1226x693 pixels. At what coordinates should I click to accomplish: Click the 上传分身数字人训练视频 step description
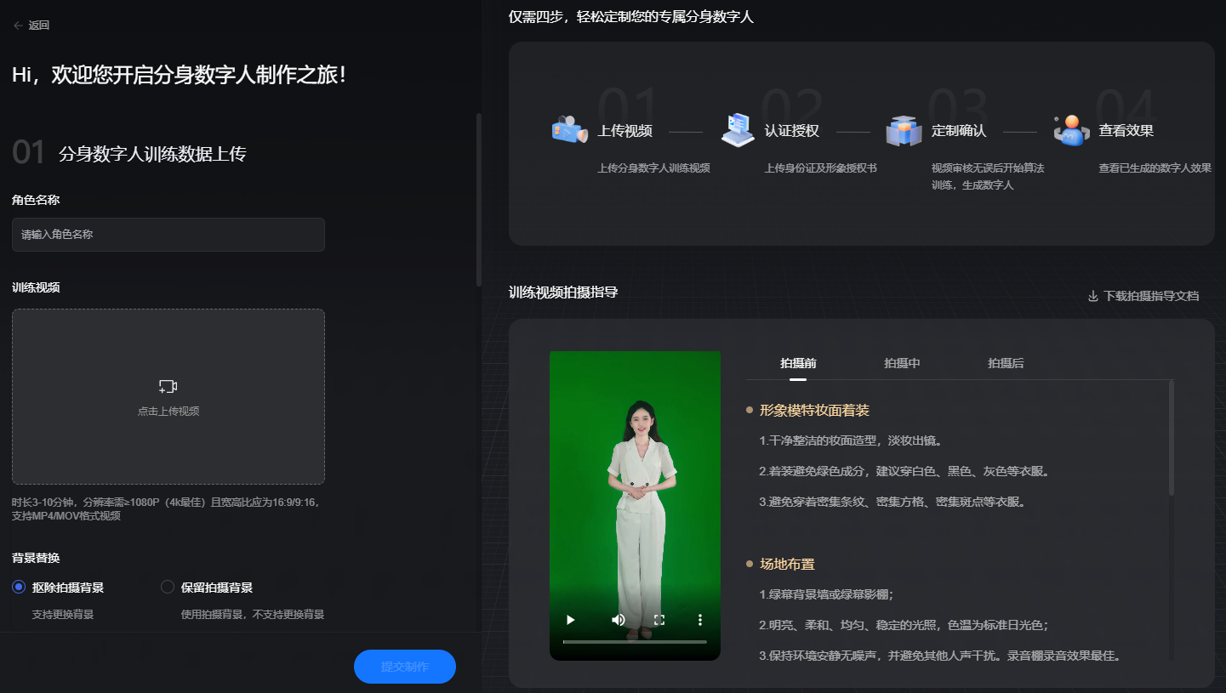654,168
